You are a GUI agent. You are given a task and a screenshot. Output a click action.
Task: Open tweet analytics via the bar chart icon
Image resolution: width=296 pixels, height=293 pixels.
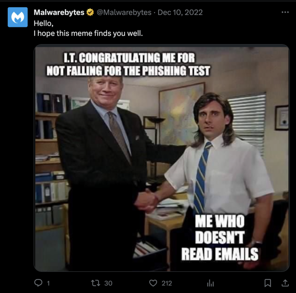pyautogui.click(x=210, y=283)
